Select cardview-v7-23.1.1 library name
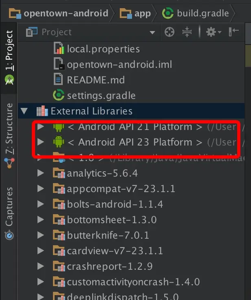The image size is (251, 300). point(115,251)
